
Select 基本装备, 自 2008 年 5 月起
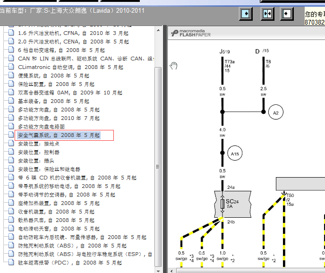click(53, 101)
